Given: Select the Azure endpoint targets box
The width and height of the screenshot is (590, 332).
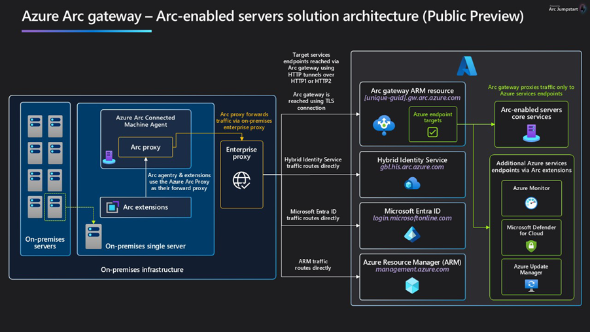Looking at the screenshot, I should 433,124.
